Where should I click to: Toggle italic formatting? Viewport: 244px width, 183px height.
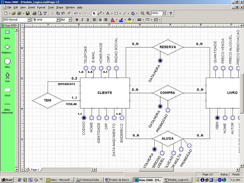pyautogui.click(x=83, y=20)
